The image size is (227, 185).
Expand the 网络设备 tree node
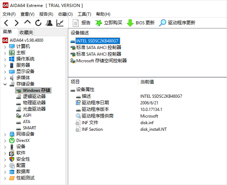click(5, 135)
